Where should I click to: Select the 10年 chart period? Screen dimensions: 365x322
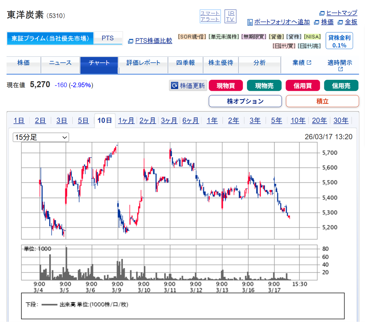[298, 120]
